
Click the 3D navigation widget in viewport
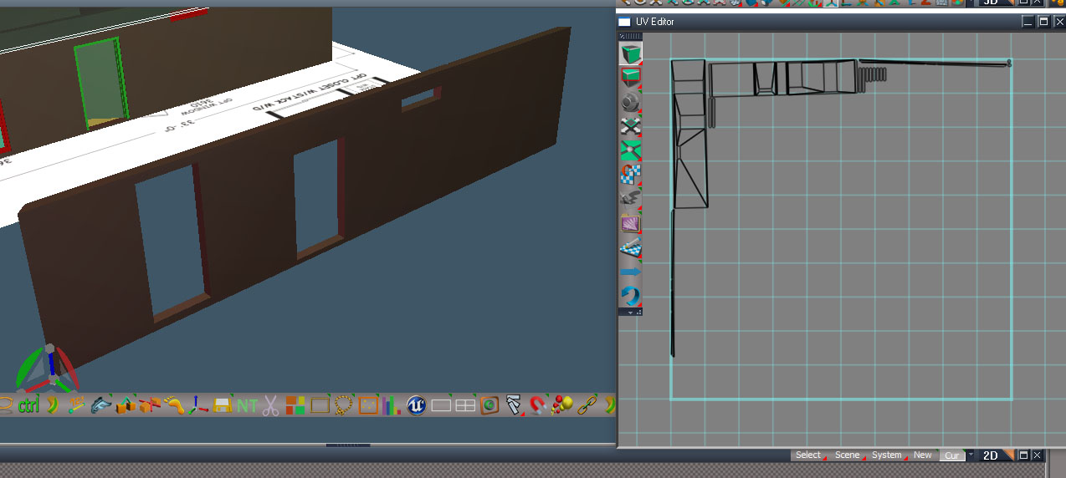click(x=48, y=369)
